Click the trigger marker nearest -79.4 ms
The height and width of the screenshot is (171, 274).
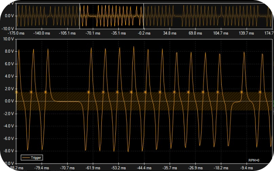coord(46,92)
